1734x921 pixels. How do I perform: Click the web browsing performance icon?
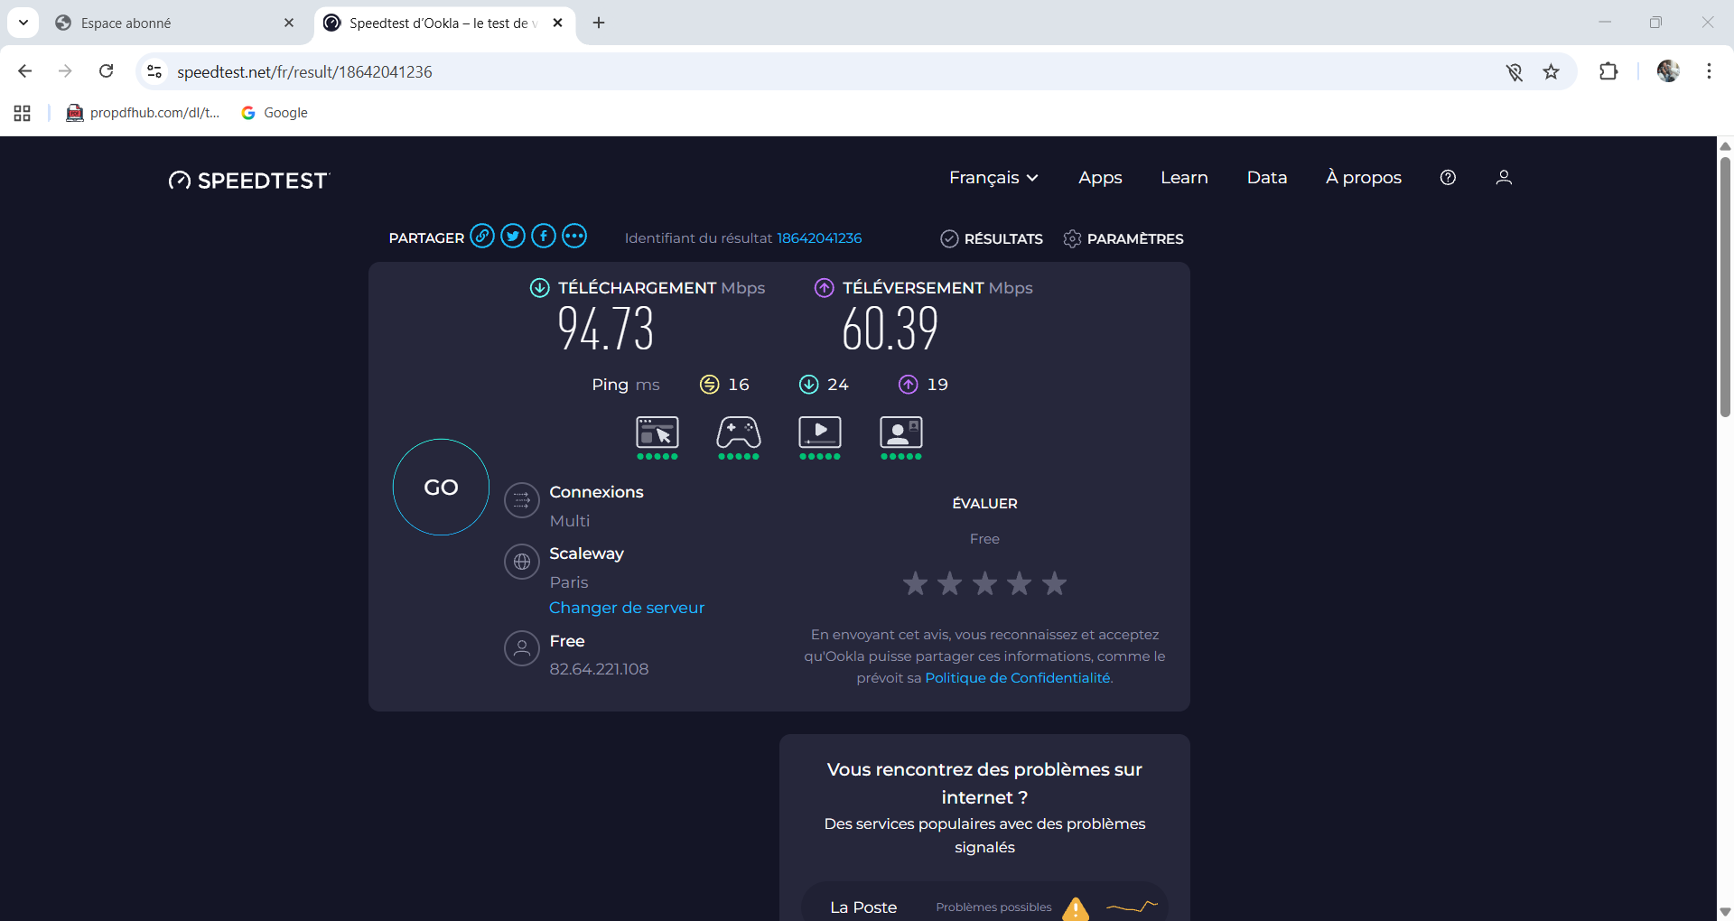coord(657,438)
